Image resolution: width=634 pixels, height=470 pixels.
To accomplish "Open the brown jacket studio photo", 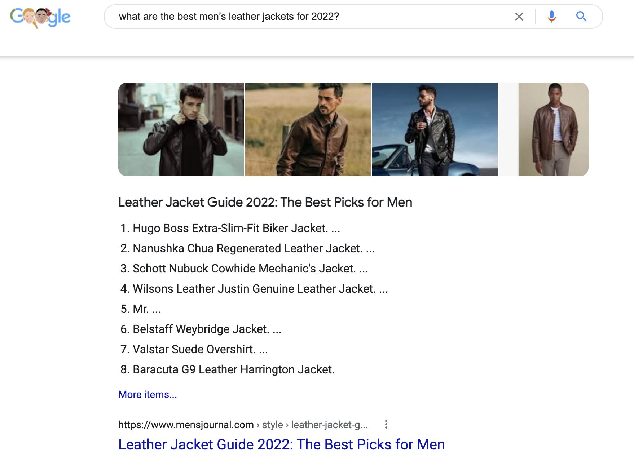I will click(544, 129).
